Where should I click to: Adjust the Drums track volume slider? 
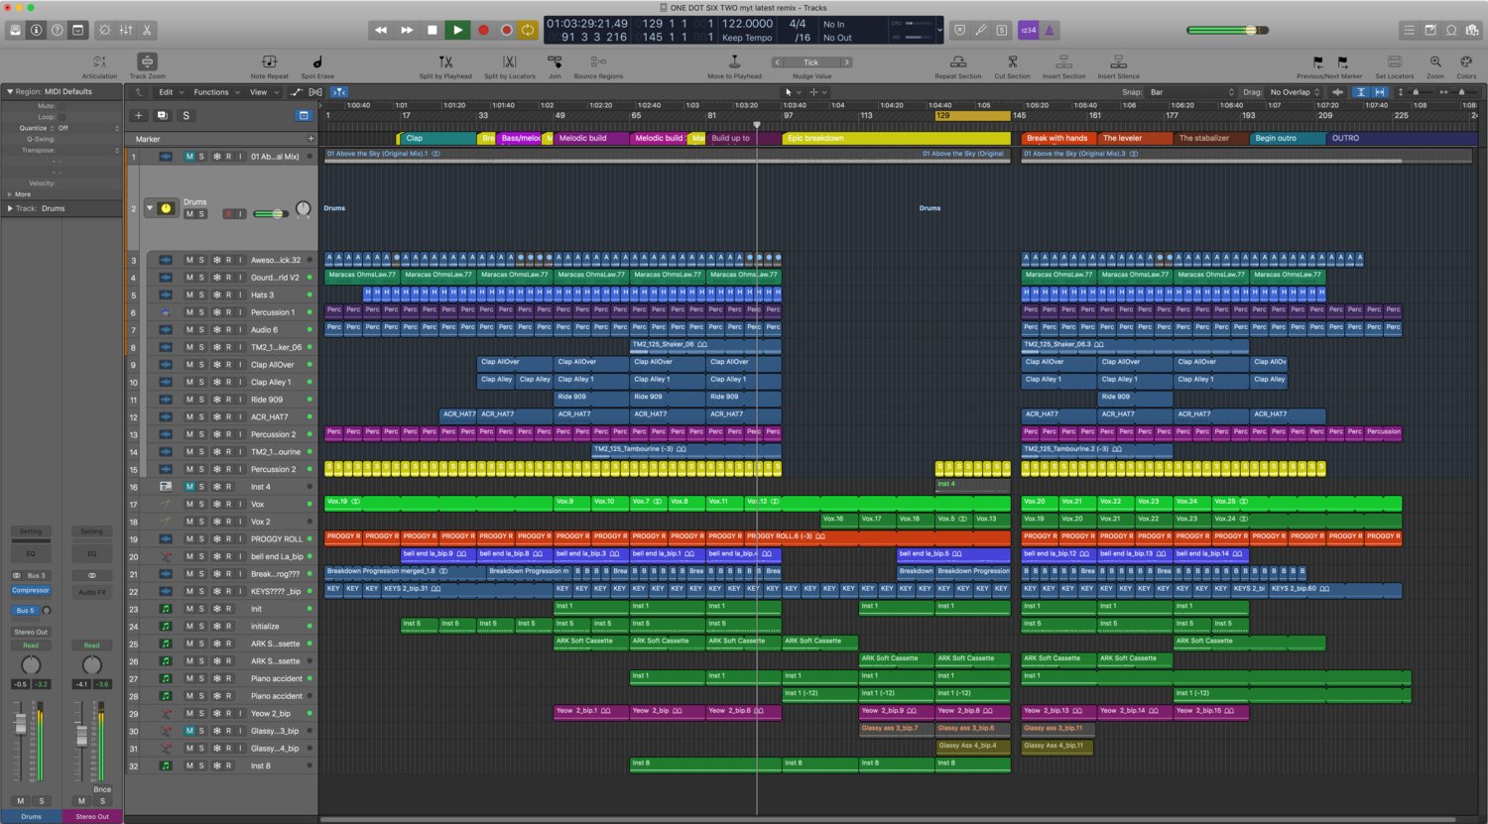(x=270, y=213)
